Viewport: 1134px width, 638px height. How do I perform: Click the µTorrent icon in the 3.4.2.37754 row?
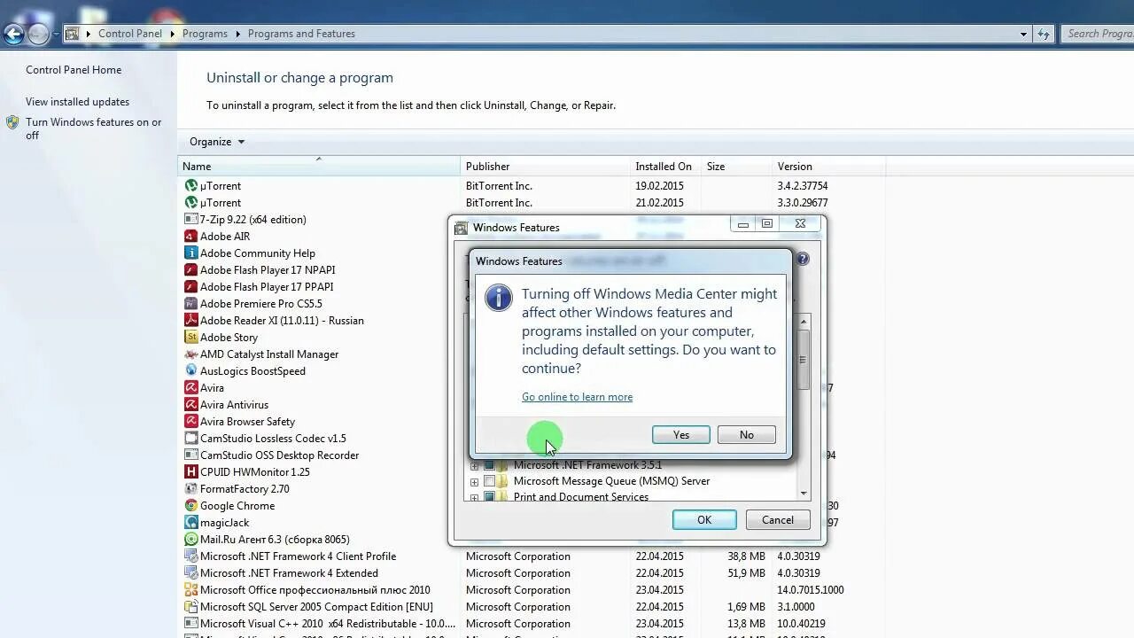pos(190,186)
